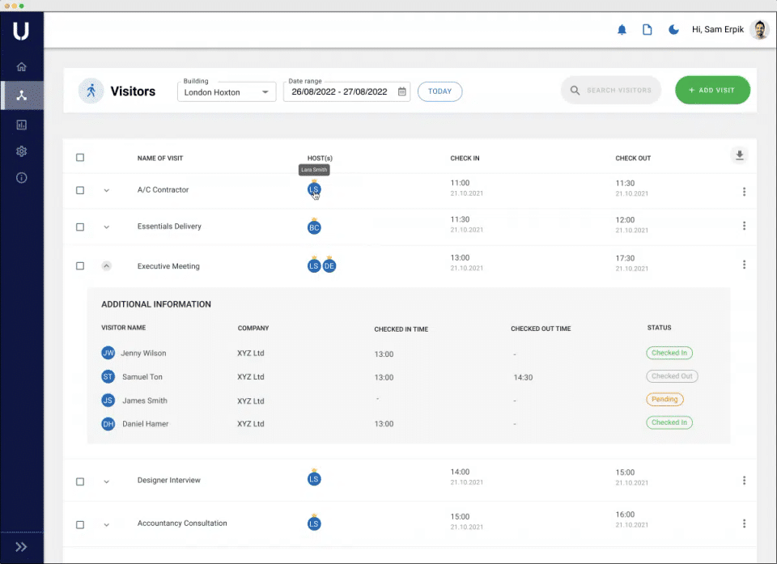Viewport: 777px width, 564px height.
Task: Click LS host avatar for A/C Contractor
Action: [314, 189]
